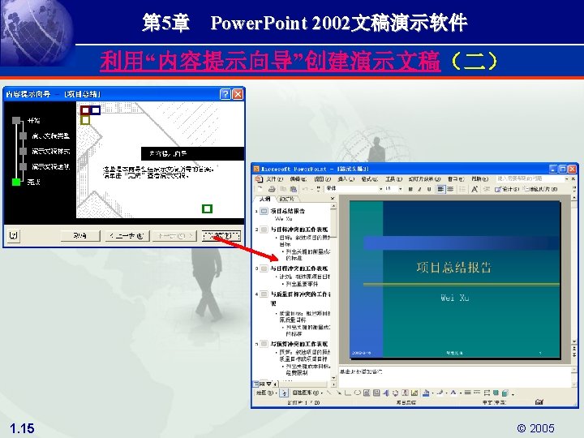
Task: Click the help question input field
Action: (x=530, y=178)
